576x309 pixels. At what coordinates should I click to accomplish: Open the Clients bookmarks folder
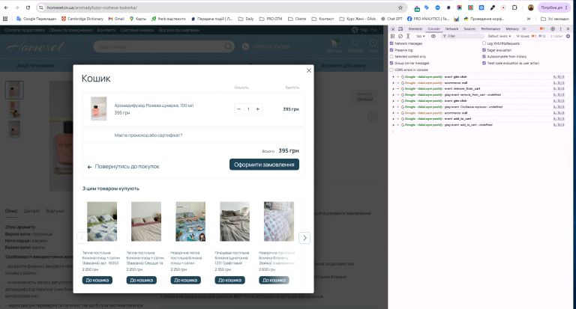pyautogui.click(x=297, y=19)
